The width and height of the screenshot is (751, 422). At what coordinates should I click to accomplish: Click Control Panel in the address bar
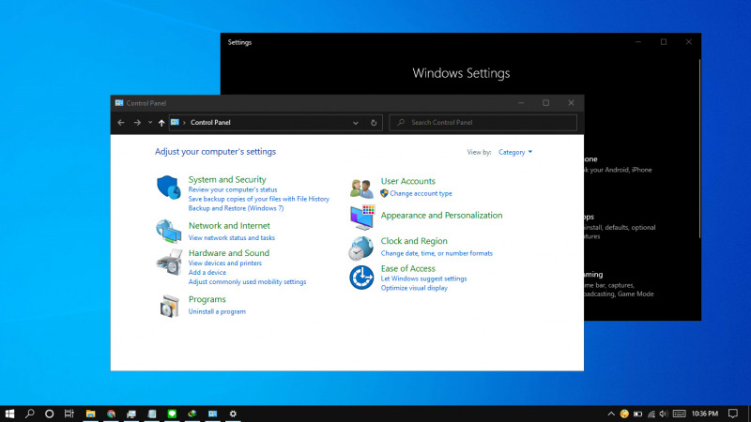click(x=210, y=123)
